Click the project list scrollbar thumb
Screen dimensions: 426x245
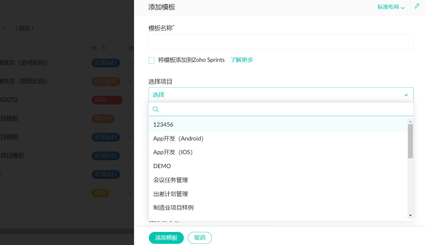pyautogui.click(x=410, y=141)
